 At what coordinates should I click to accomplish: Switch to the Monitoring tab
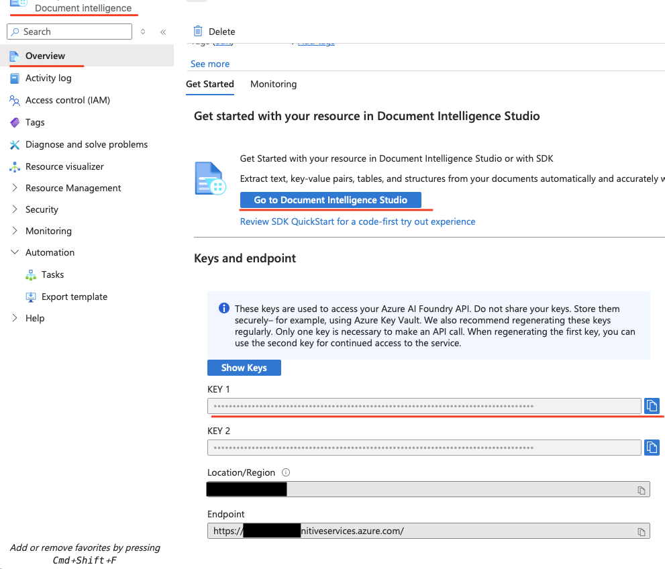click(274, 84)
